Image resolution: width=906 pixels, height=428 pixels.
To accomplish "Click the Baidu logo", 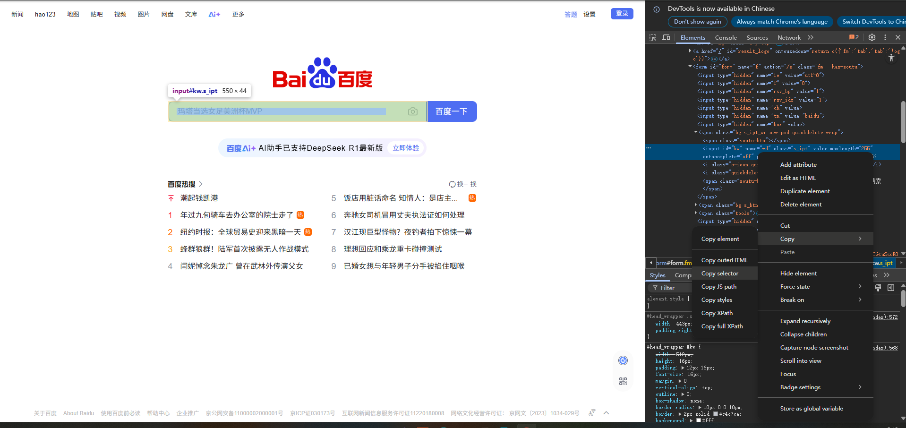I will click(x=323, y=73).
